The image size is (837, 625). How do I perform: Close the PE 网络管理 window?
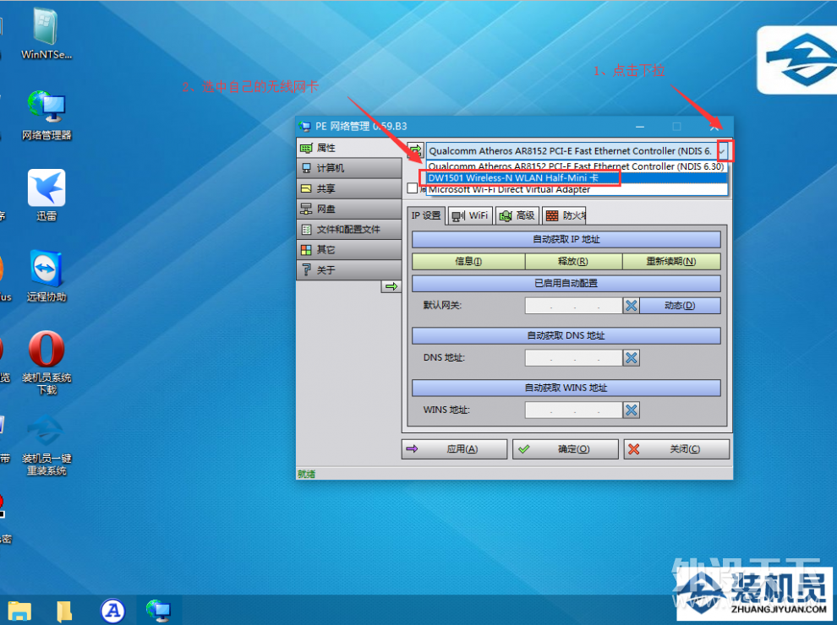[714, 127]
